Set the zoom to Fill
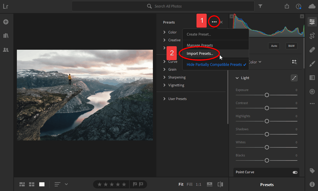318x191 pixels. coord(190,184)
